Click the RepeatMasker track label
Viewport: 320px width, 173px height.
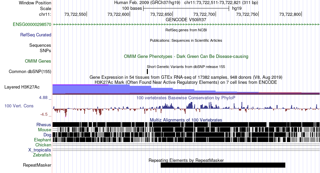coord(37,165)
